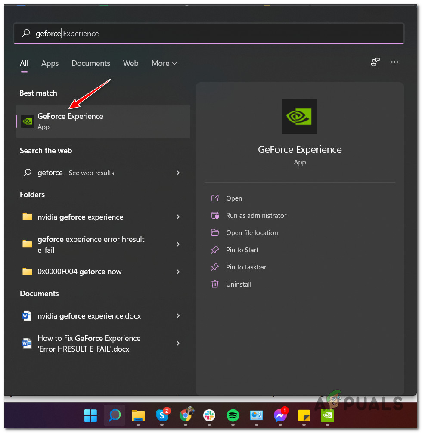
Task: Open Spotify from the taskbar
Action: (233, 415)
